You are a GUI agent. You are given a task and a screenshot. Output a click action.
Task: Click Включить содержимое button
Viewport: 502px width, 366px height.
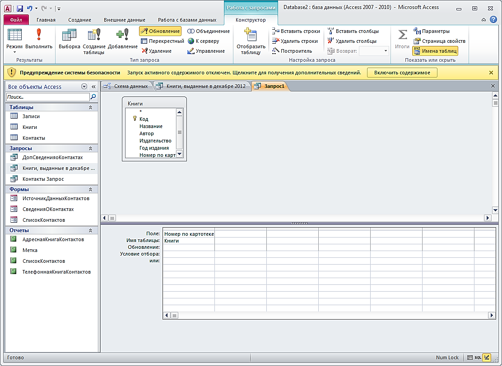click(402, 73)
